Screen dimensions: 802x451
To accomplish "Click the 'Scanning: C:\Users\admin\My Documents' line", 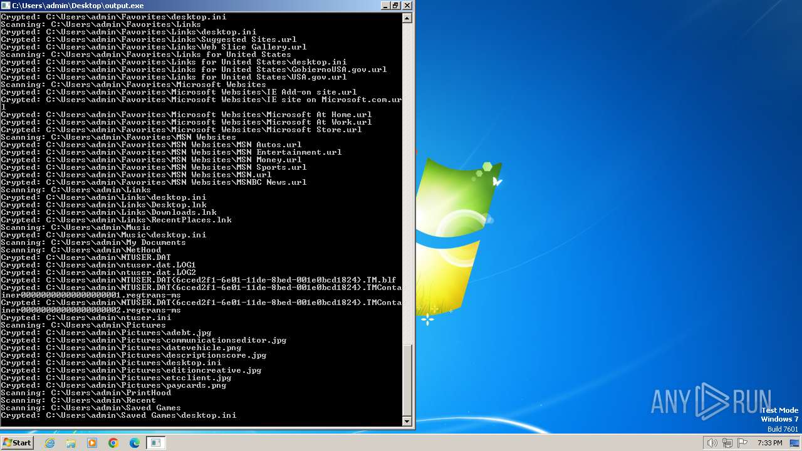I will pyautogui.click(x=93, y=242).
